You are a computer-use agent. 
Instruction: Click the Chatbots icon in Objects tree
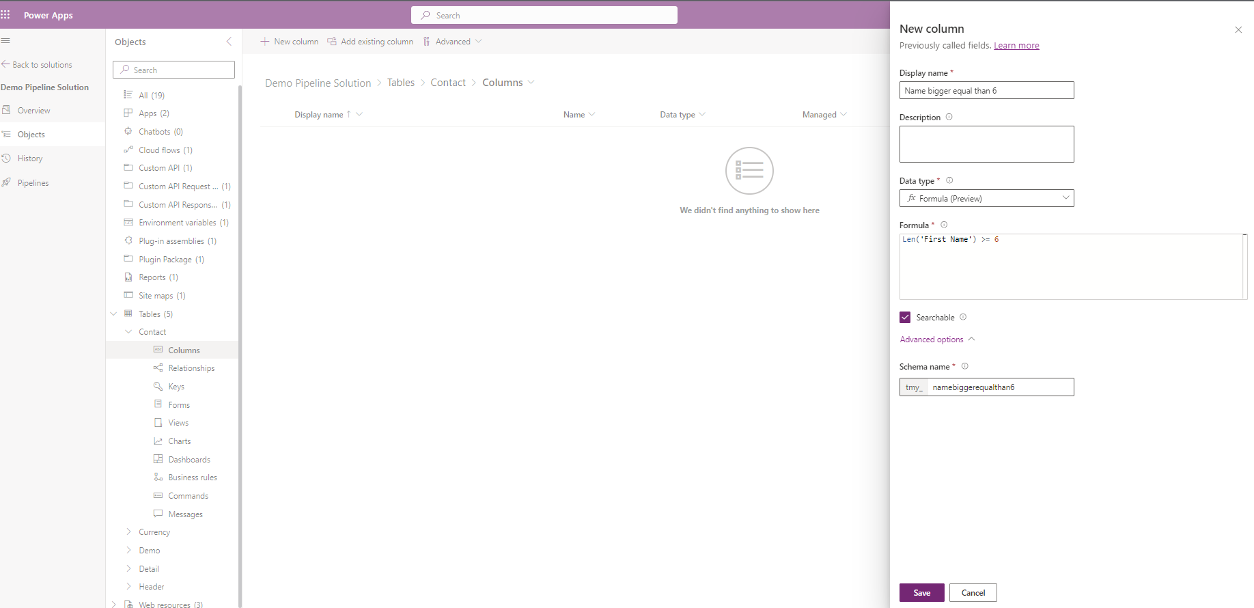coord(128,131)
